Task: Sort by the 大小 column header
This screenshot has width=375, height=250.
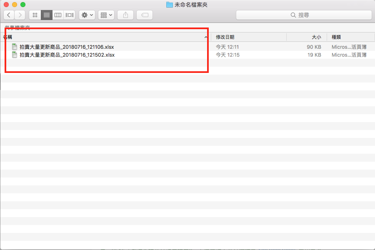Action: [306, 37]
